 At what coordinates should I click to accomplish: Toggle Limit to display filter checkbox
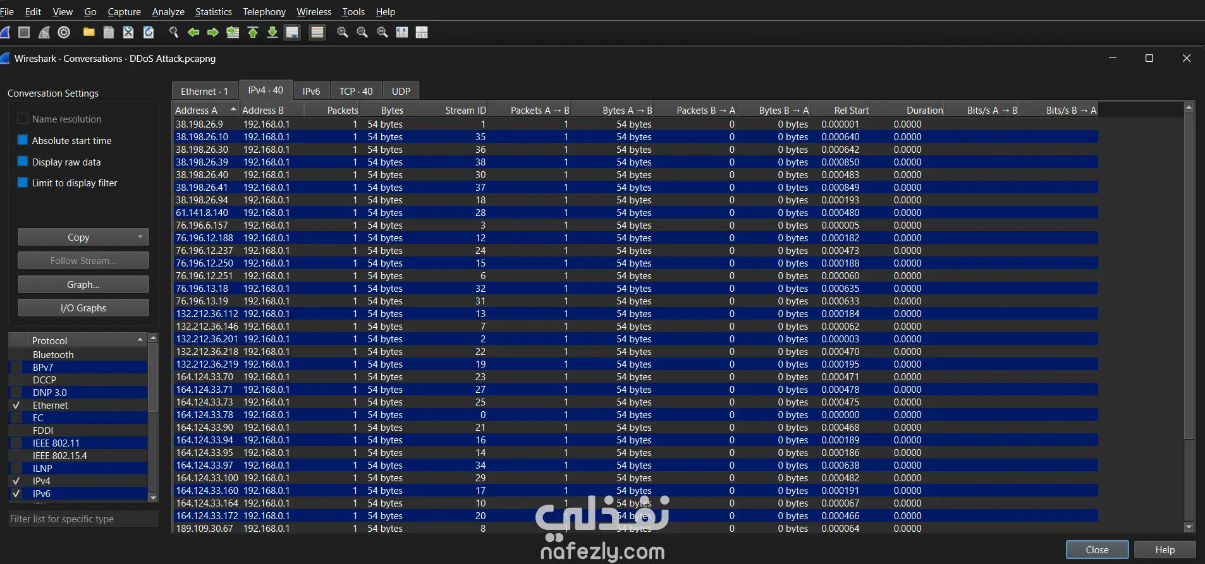coord(23,183)
